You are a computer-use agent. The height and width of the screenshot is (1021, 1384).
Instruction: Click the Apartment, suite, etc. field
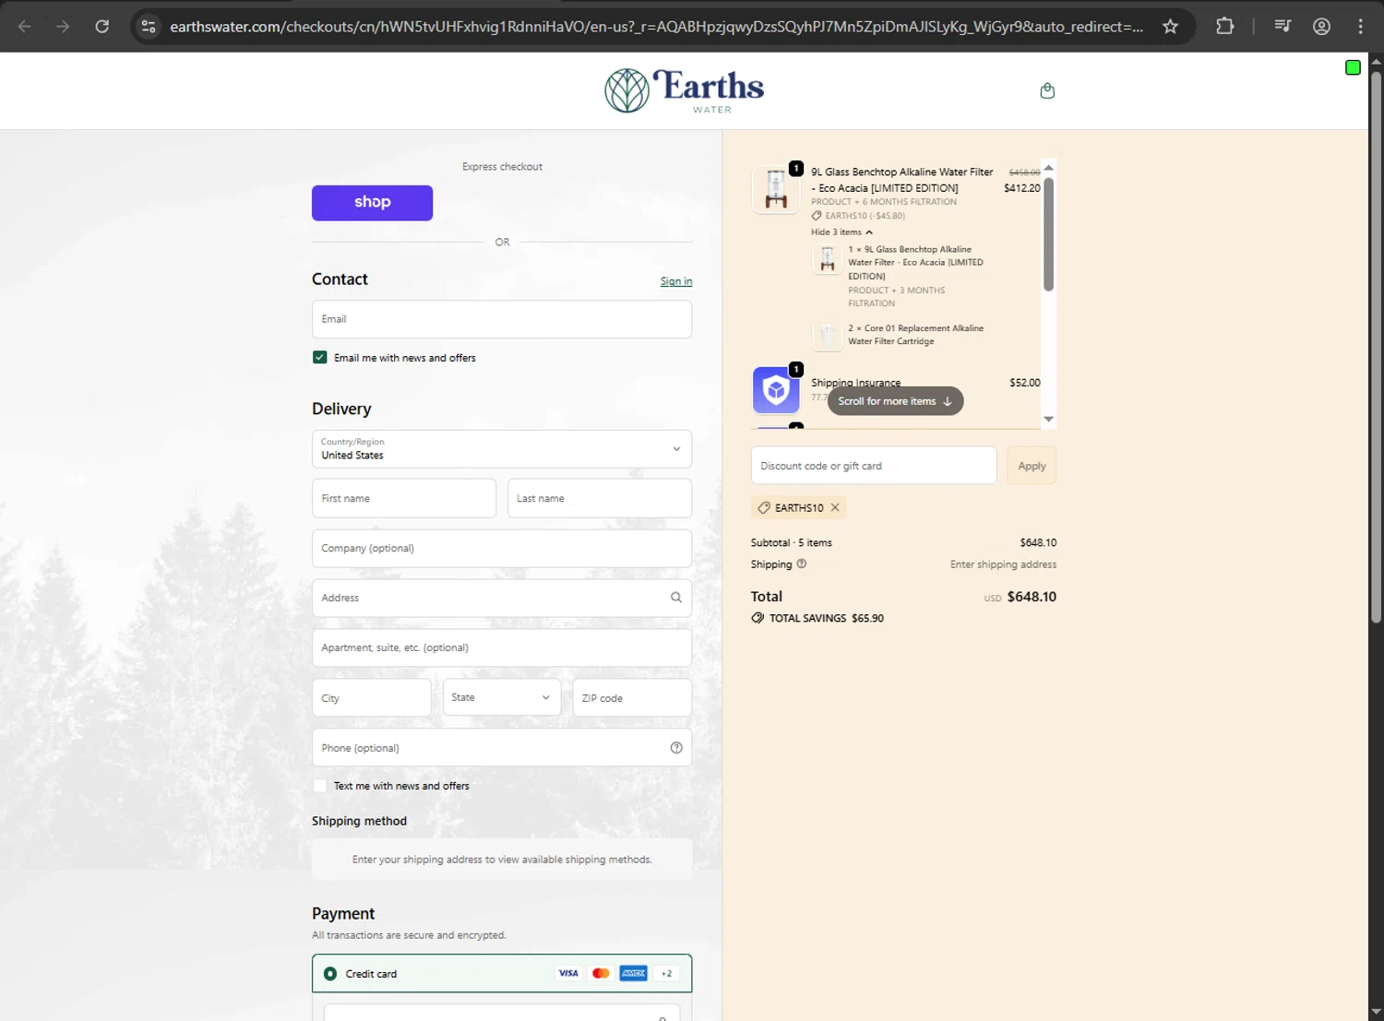pos(502,647)
